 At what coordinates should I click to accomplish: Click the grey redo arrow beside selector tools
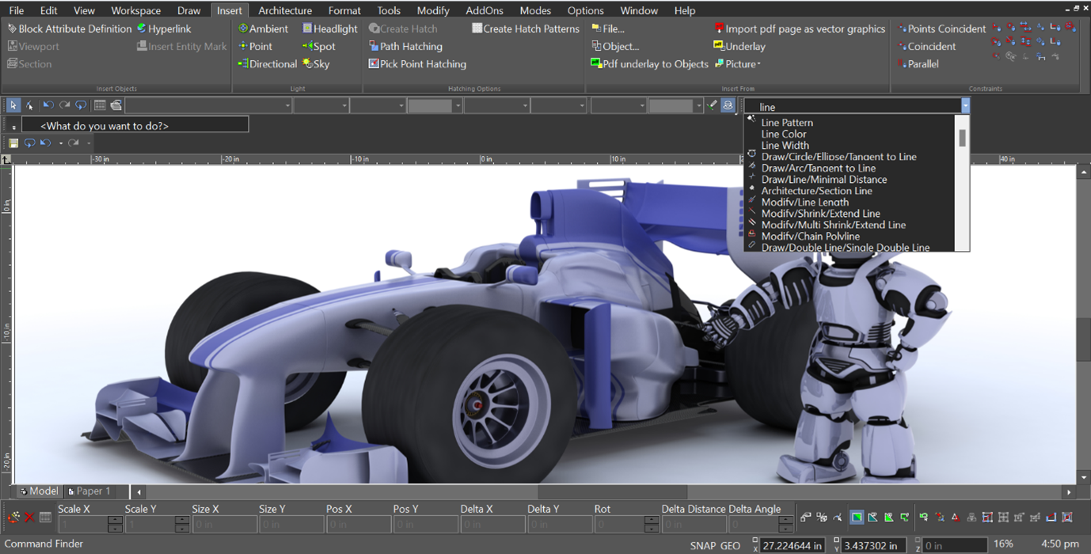click(64, 105)
